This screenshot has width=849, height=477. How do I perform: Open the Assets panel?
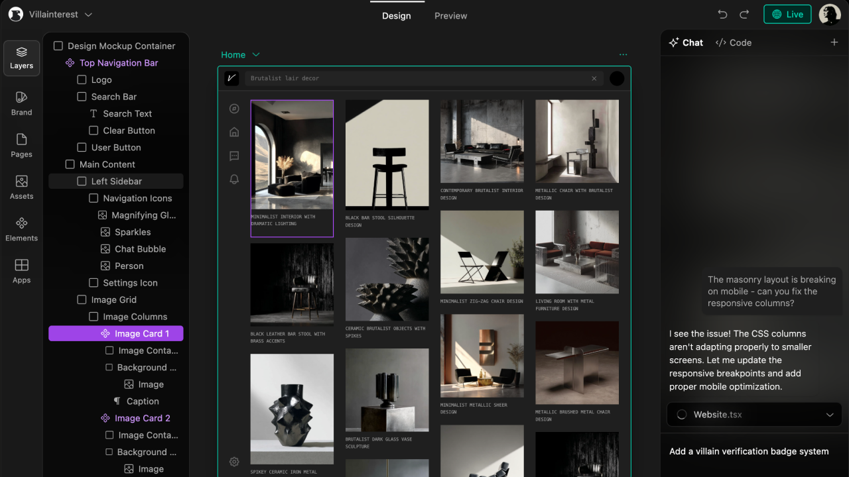(x=21, y=187)
